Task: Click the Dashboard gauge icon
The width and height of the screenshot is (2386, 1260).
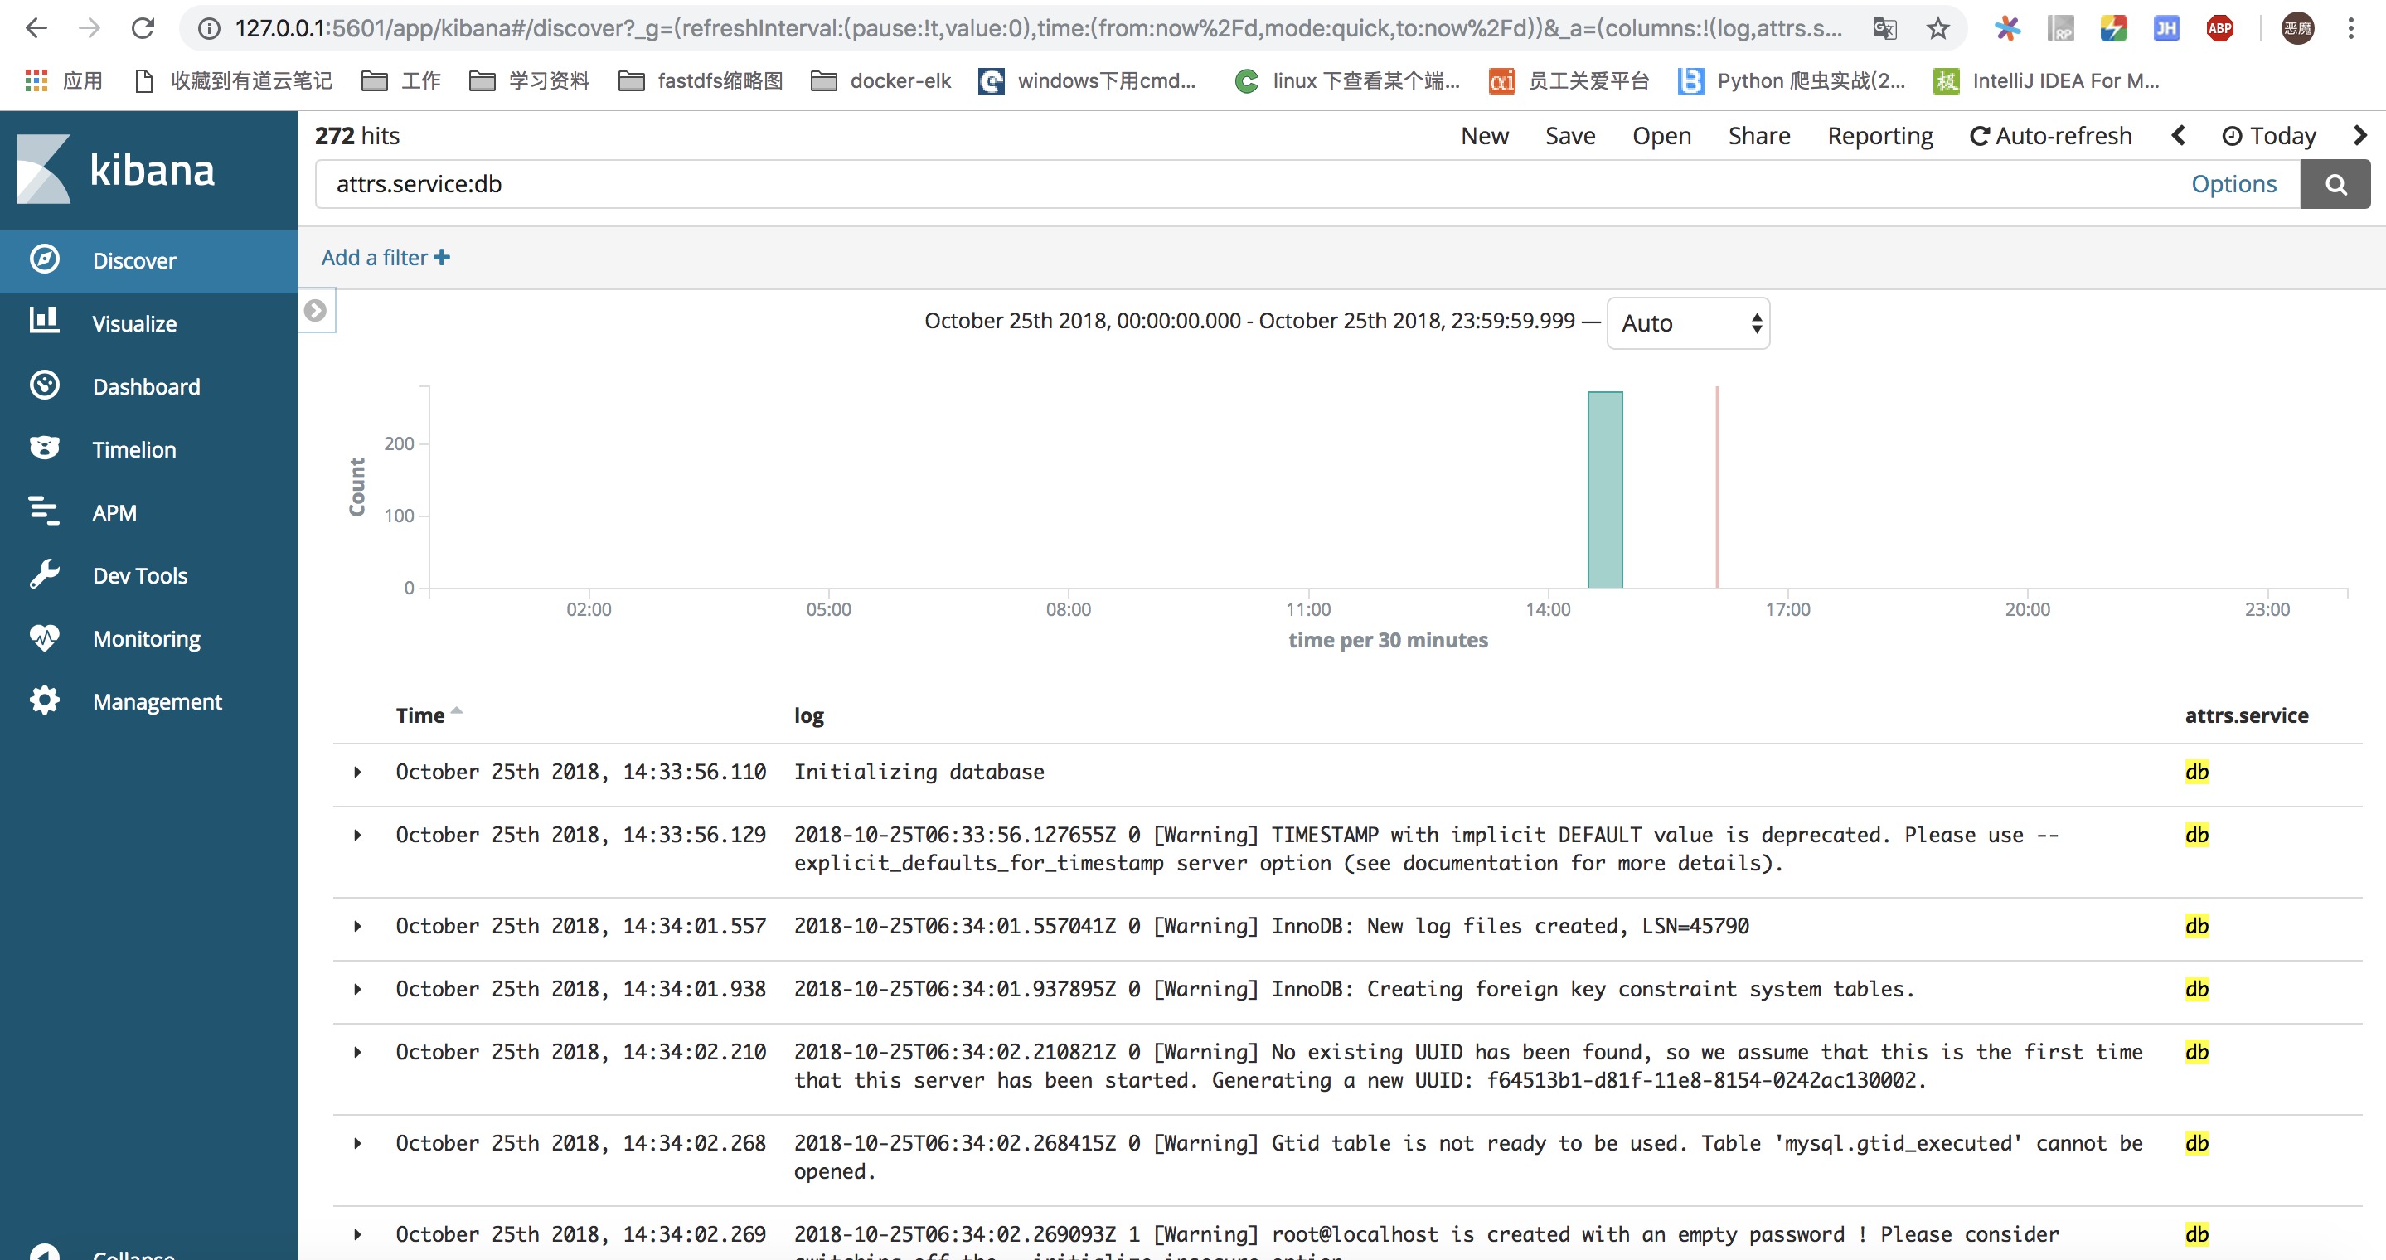Action: coord(44,385)
